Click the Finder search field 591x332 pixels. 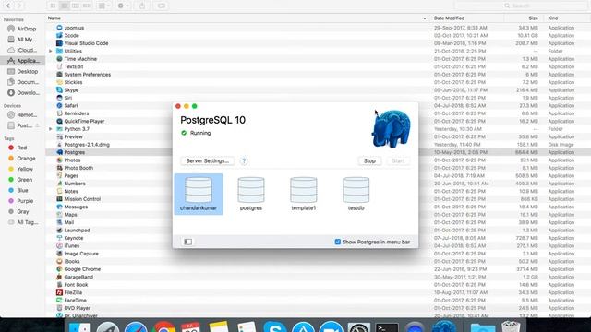coord(521,6)
